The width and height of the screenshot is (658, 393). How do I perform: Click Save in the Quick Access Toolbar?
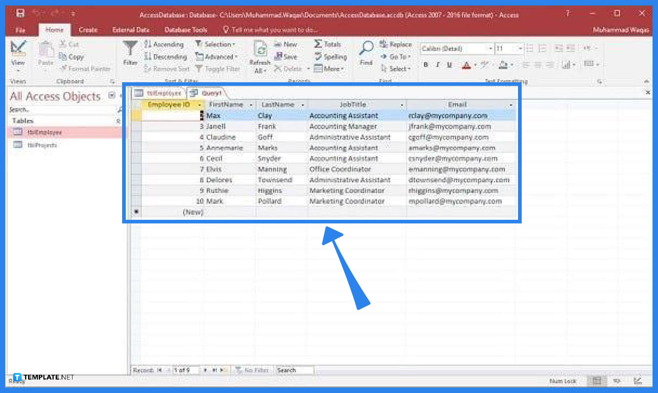point(20,13)
